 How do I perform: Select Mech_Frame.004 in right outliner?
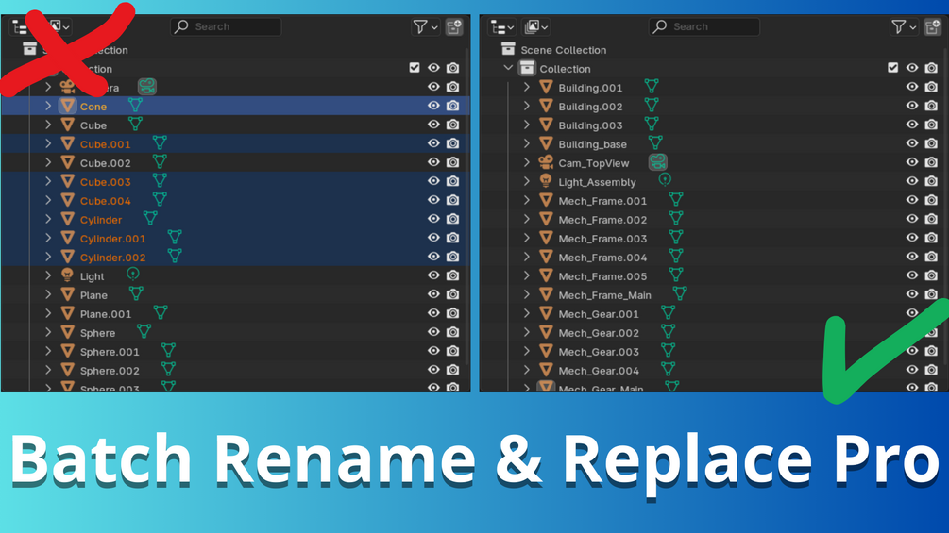click(x=602, y=258)
